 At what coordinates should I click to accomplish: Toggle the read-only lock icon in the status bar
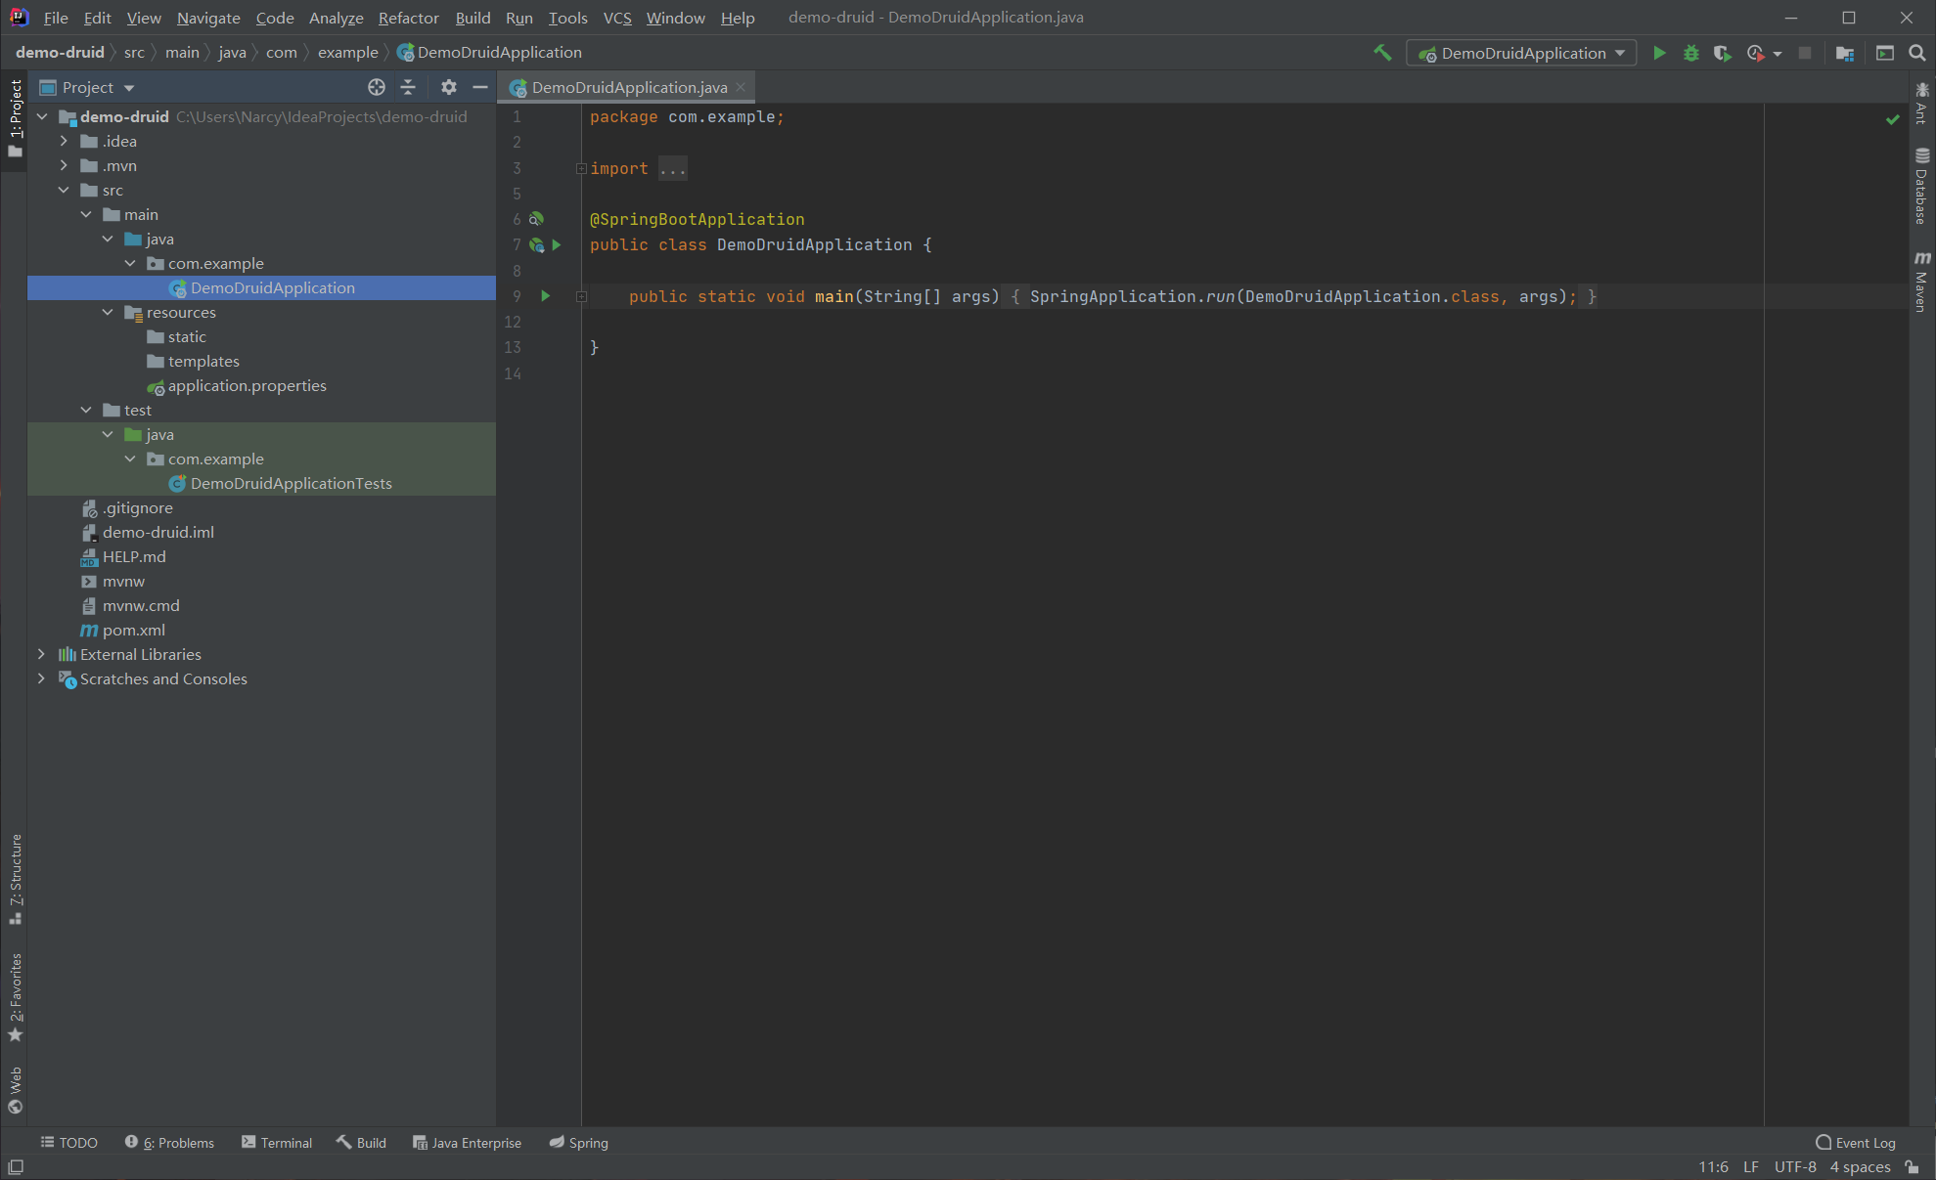(1912, 1166)
